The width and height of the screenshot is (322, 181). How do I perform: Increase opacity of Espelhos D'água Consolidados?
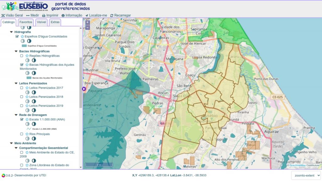[29, 41]
